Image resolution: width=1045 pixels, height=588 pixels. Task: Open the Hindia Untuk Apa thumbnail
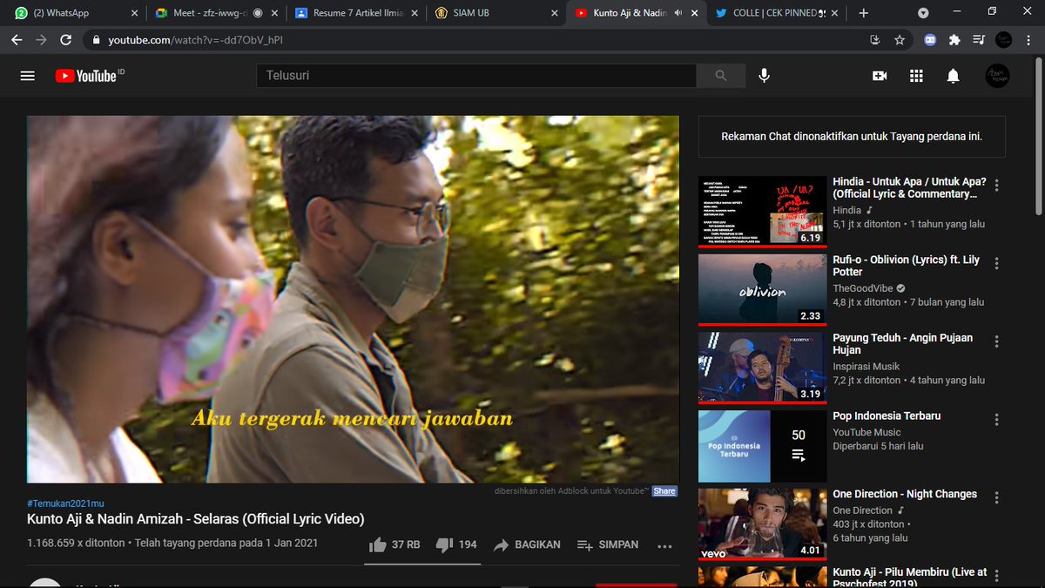pyautogui.click(x=762, y=212)
